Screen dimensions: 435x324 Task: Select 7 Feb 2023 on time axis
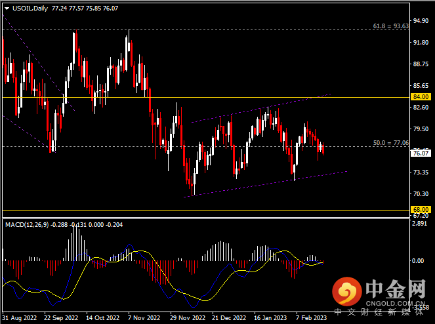point(311,317)
